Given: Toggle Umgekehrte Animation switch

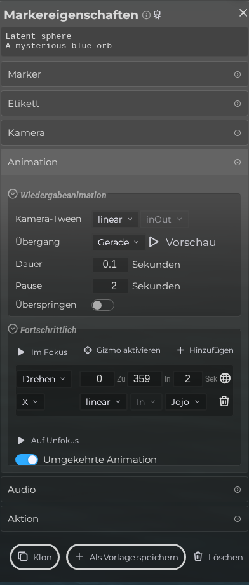Looking at the screenshot, I should coord(27,460).
